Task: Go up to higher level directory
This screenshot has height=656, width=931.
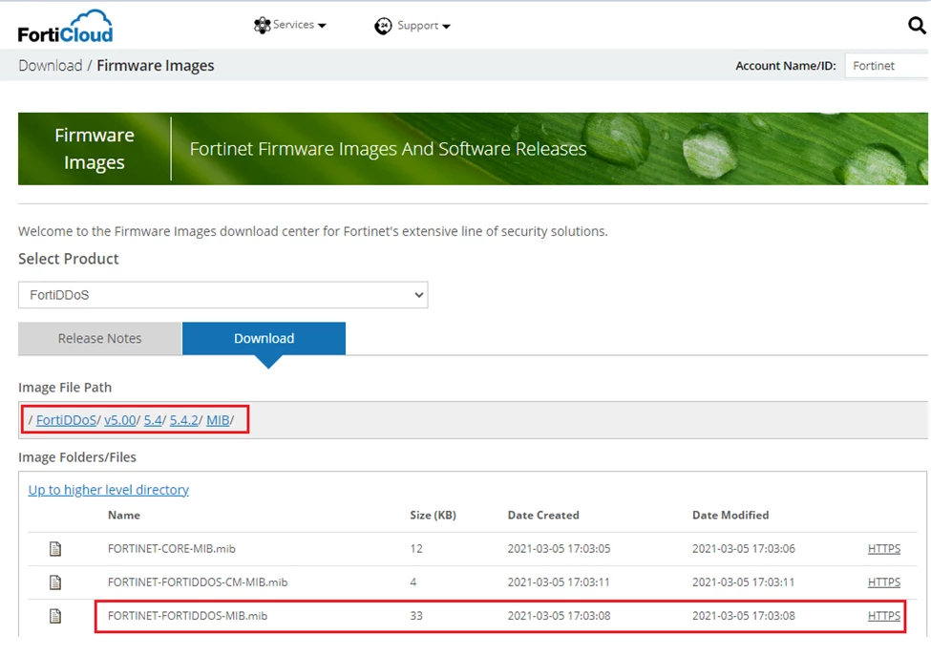Action: click(109, 490)
